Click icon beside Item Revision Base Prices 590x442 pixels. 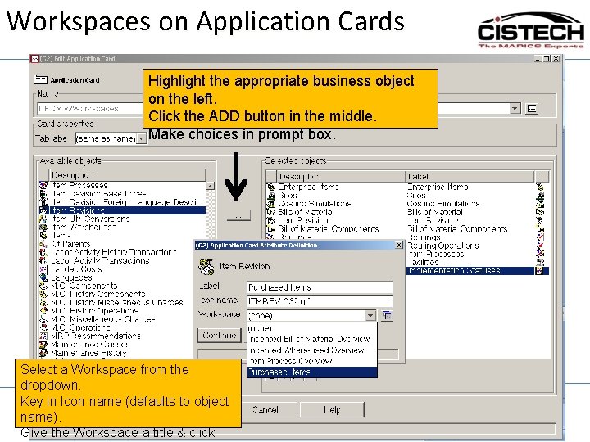43,194
